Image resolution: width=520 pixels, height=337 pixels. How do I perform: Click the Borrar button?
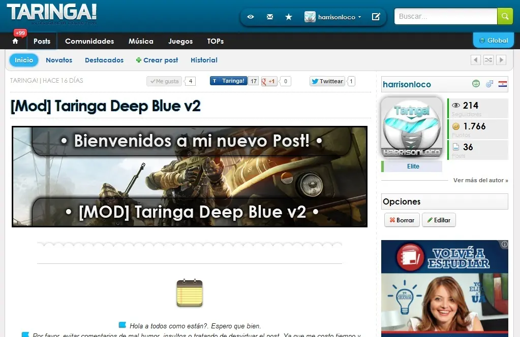click(402, 220)
